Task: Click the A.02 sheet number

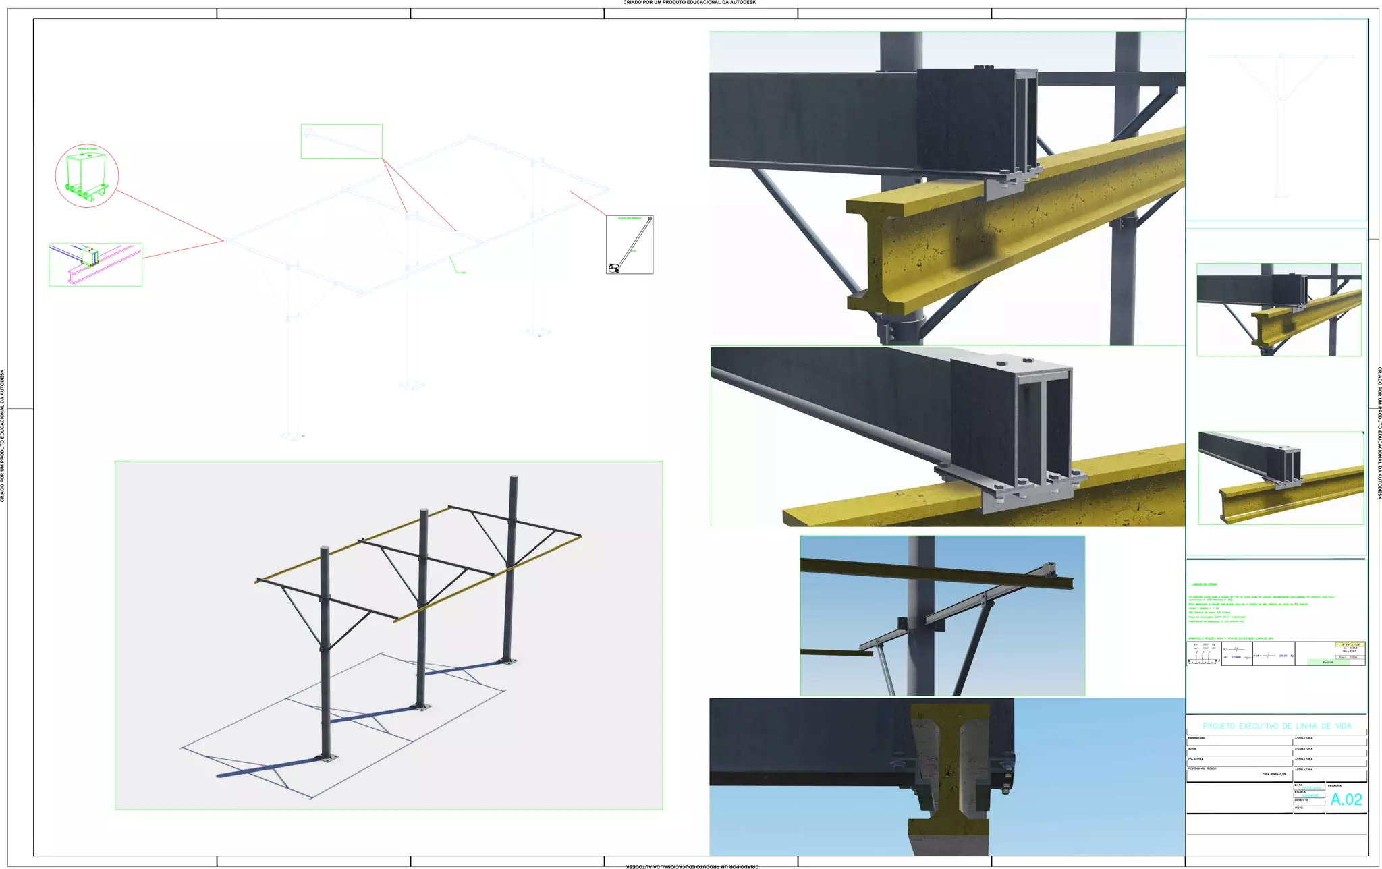Action: [x=1346, y=800]
